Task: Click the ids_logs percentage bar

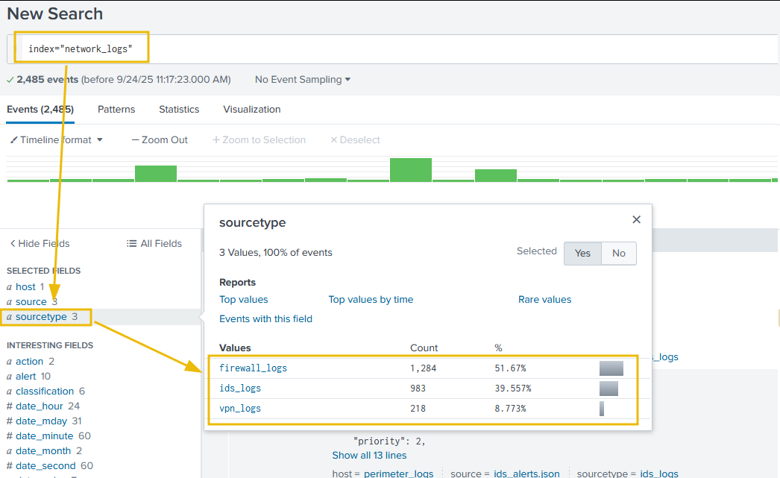Action: coord(608,389)
